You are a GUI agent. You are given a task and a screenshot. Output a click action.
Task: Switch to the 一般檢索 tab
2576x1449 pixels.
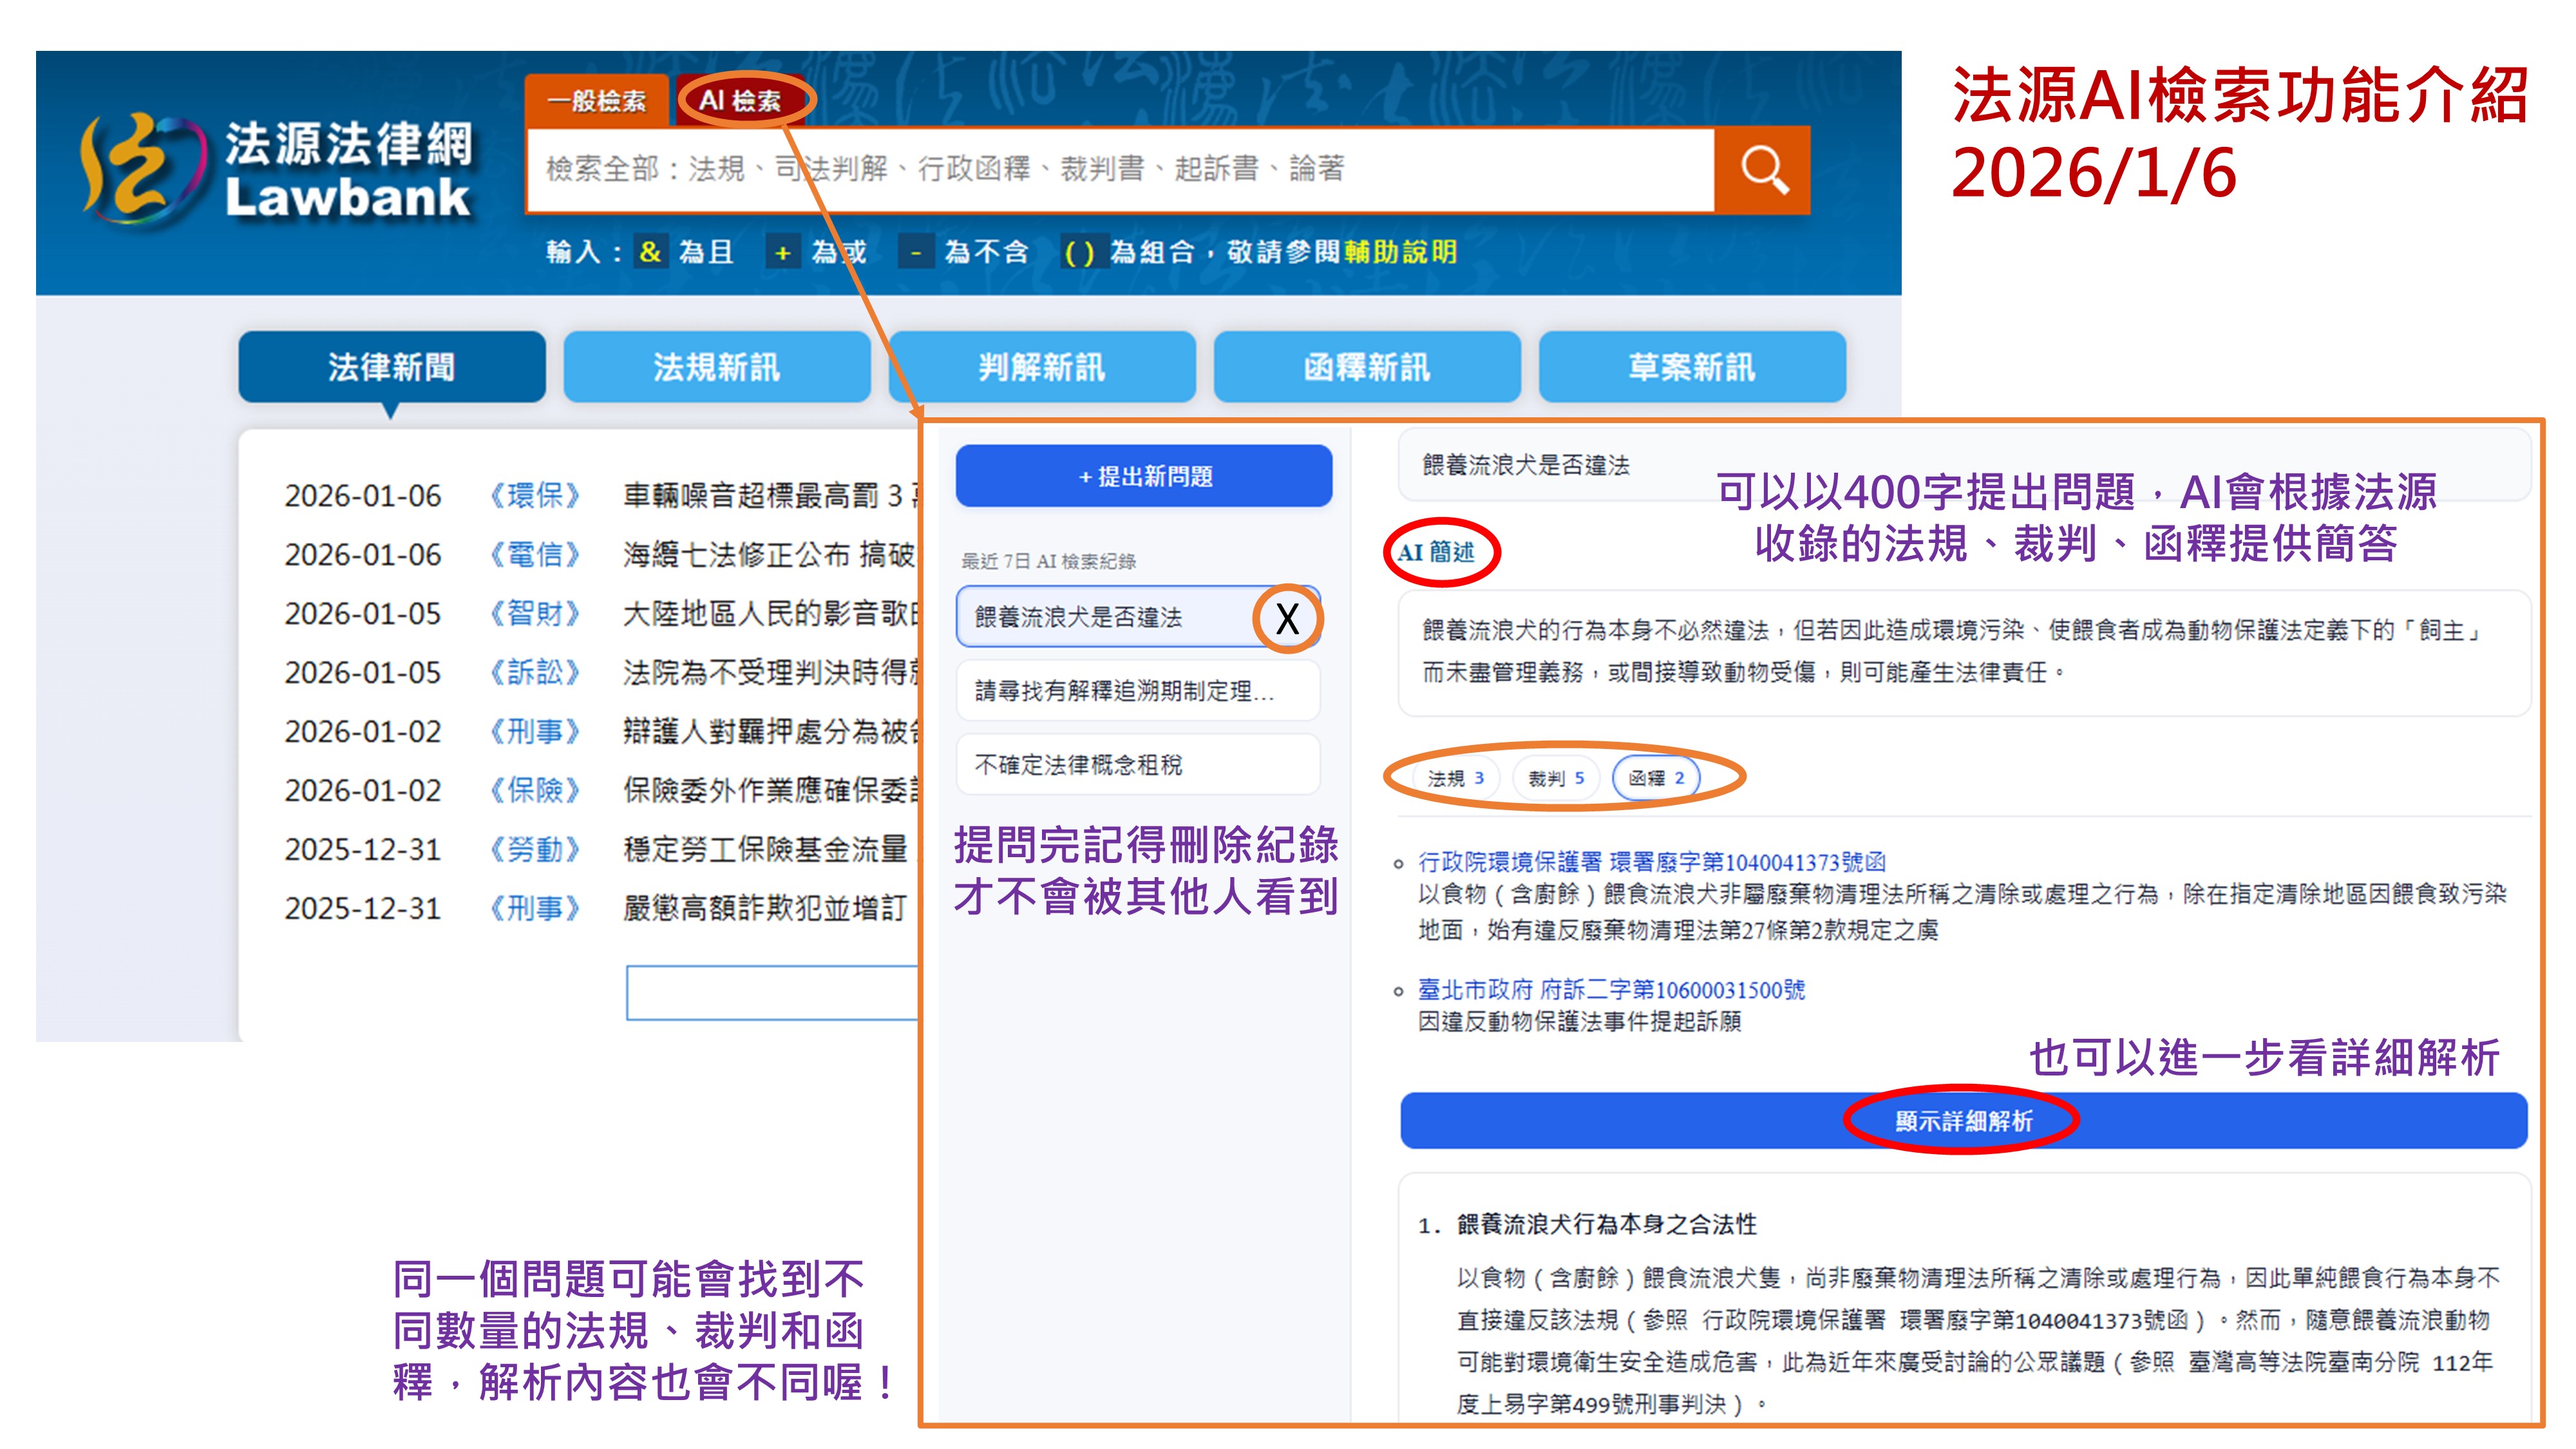(596, 101)
